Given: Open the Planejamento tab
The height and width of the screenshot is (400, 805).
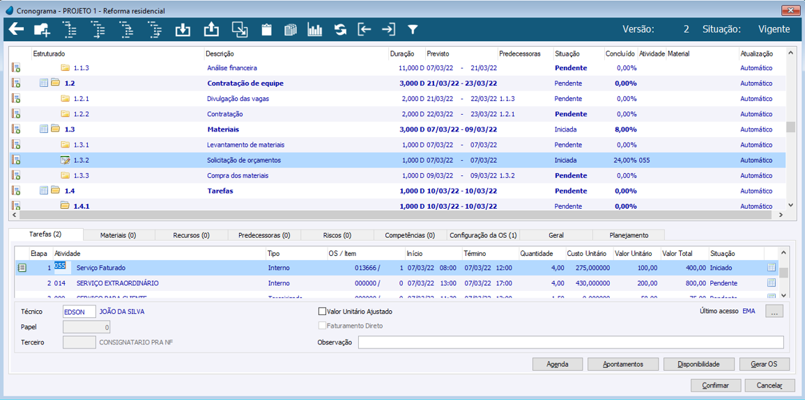Looking at the screenshot, I should point(628,235).
